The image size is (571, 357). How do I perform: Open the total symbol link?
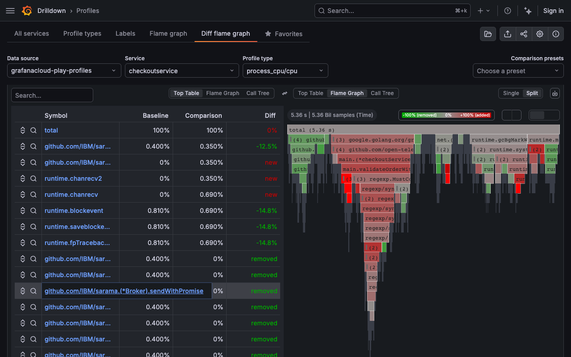pos(51,130)
